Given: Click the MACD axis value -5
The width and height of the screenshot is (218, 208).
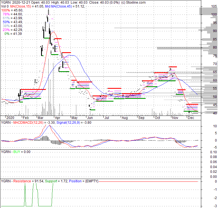Looking at the screenshot, I should coord(215,147).
